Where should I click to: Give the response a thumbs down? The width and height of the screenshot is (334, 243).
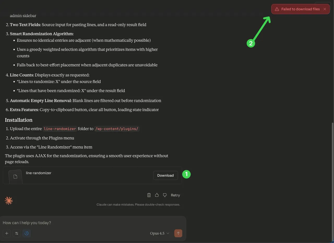[x=165, y=195]
